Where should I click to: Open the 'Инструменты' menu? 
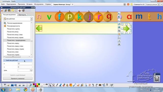39,4
